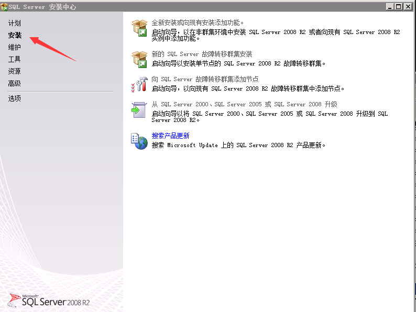
Task: Click description about adding node to existing cluster
Action: pos(248,88)
